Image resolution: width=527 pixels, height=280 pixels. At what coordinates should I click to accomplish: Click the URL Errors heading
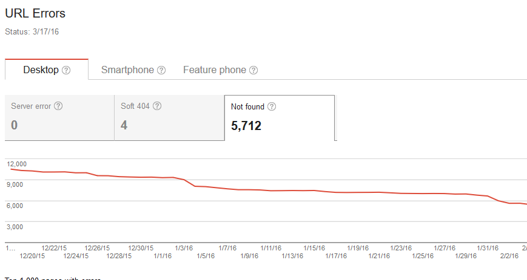(x=35, y=13)
